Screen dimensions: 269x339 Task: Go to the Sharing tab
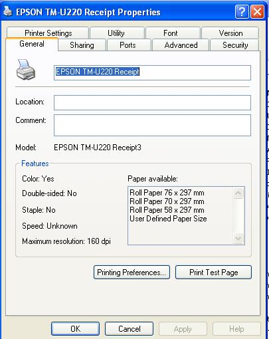(82, 45)
